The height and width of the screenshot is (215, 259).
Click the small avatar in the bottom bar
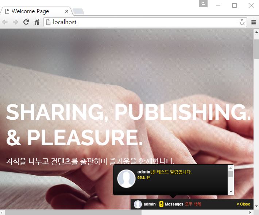click(138, 204)
